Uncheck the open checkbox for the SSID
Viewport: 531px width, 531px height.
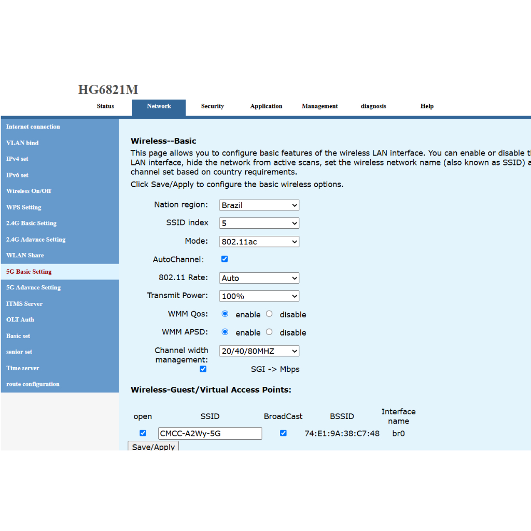pyautogui.click(x=143, y=433)
